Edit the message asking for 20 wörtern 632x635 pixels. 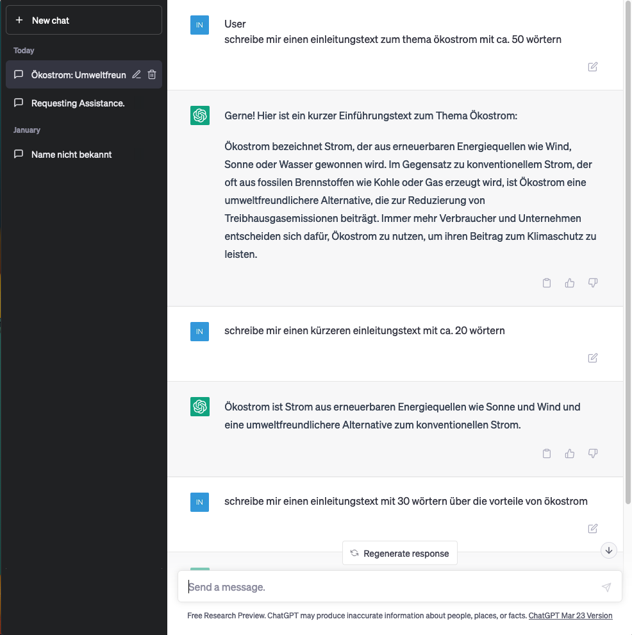[x=593, y=358]
